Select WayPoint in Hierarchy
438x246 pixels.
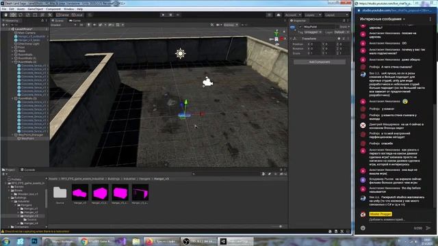point(27,138)
